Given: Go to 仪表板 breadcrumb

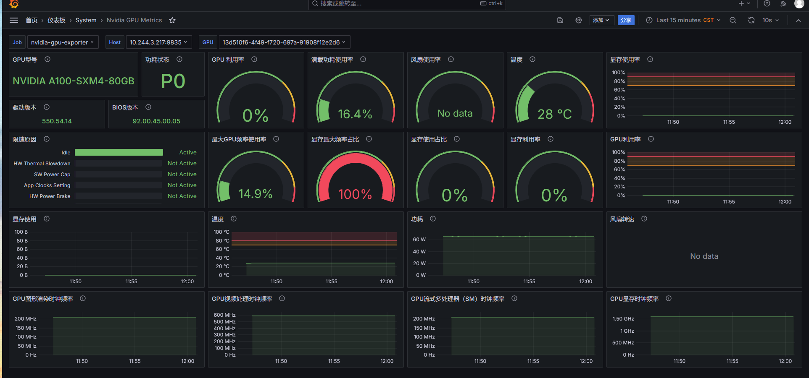Looking at the screenshot, I should (56, 20).
